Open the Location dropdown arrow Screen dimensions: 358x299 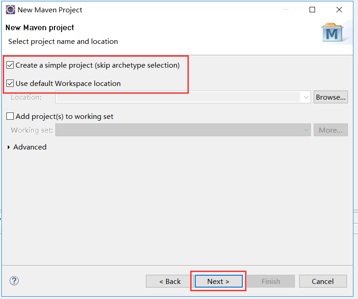(x=305, y=97)
